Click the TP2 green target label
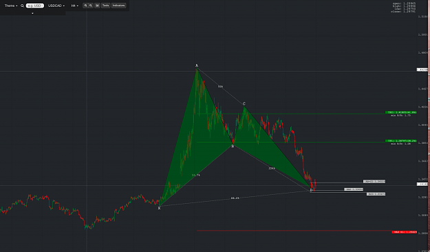 (x=401, y=112)
